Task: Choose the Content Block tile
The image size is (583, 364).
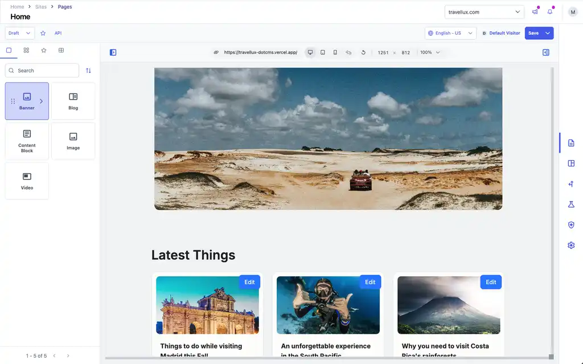Action: (27, 141)
